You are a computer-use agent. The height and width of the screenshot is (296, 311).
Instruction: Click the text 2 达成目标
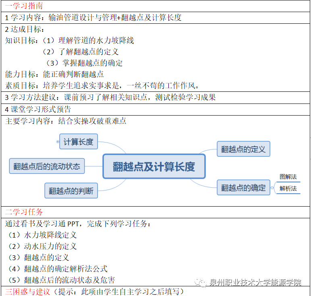pos(25,29)
